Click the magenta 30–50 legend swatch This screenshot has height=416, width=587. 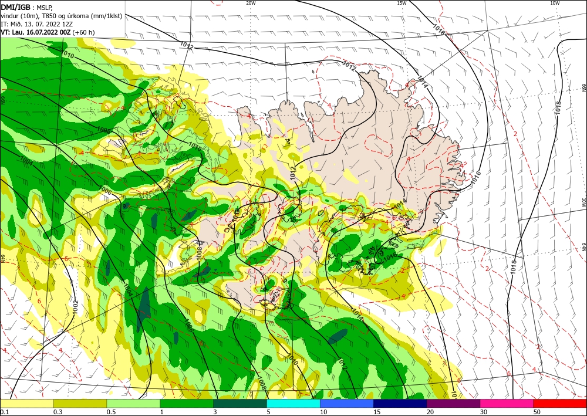507,403
